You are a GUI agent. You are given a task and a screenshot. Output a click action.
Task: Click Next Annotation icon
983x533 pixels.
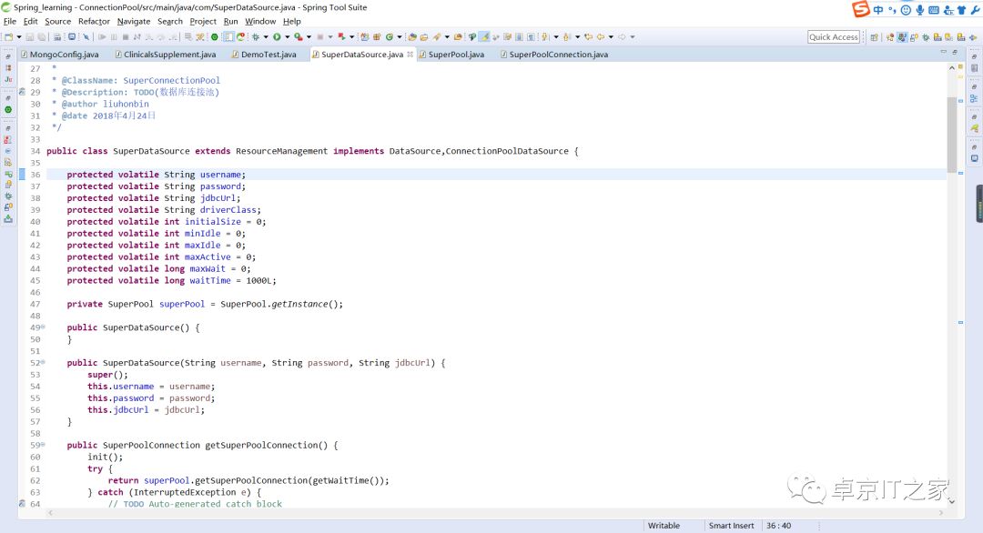click(x=545, y=37)
